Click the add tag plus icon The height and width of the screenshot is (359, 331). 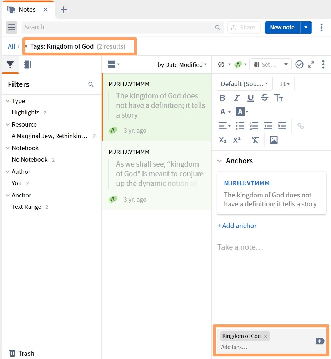click(320, 341)
